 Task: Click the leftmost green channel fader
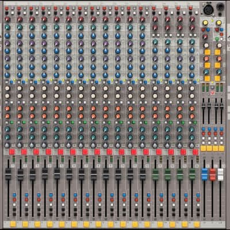point(155,174)
